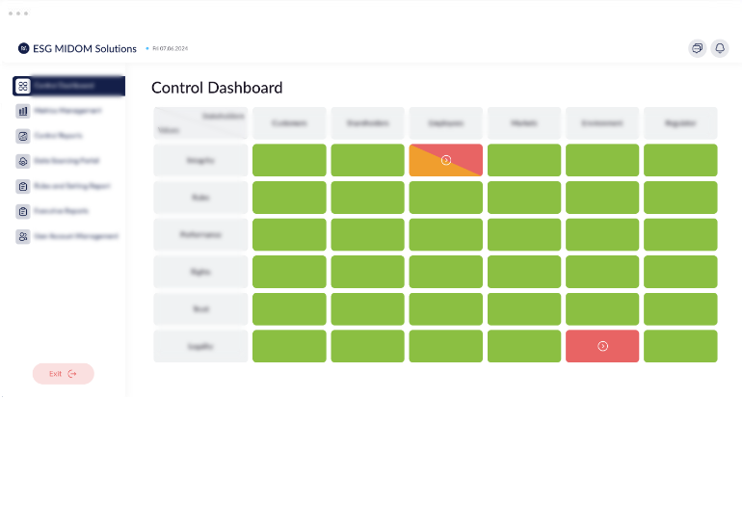Click the ESG MIDOM Solutions logo
The height and width of the screenshot is (532, 742).
tap(24, 48)
